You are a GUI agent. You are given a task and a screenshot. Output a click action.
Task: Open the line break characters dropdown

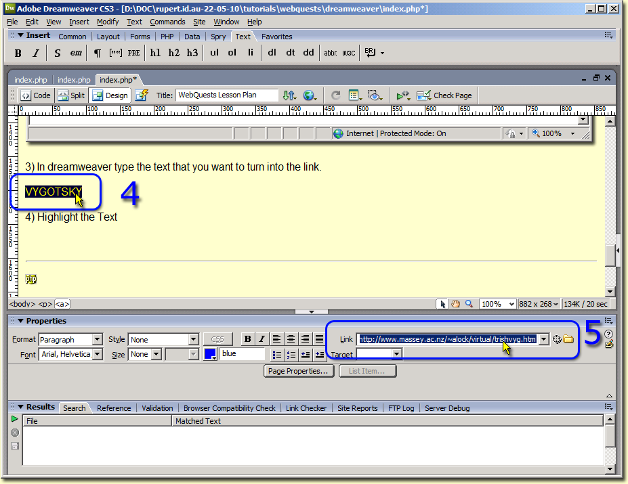click(382, 53)
